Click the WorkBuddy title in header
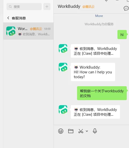This screenshot has height=148, width=129. 69,7
